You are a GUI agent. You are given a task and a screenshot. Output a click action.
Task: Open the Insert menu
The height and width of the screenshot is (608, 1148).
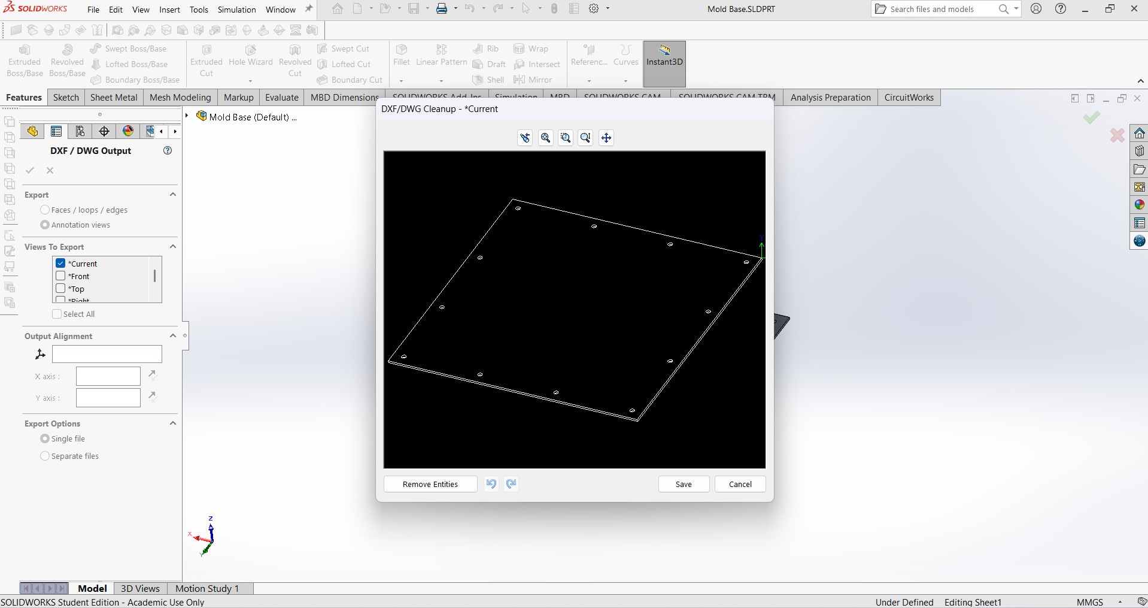click(169, 10)
